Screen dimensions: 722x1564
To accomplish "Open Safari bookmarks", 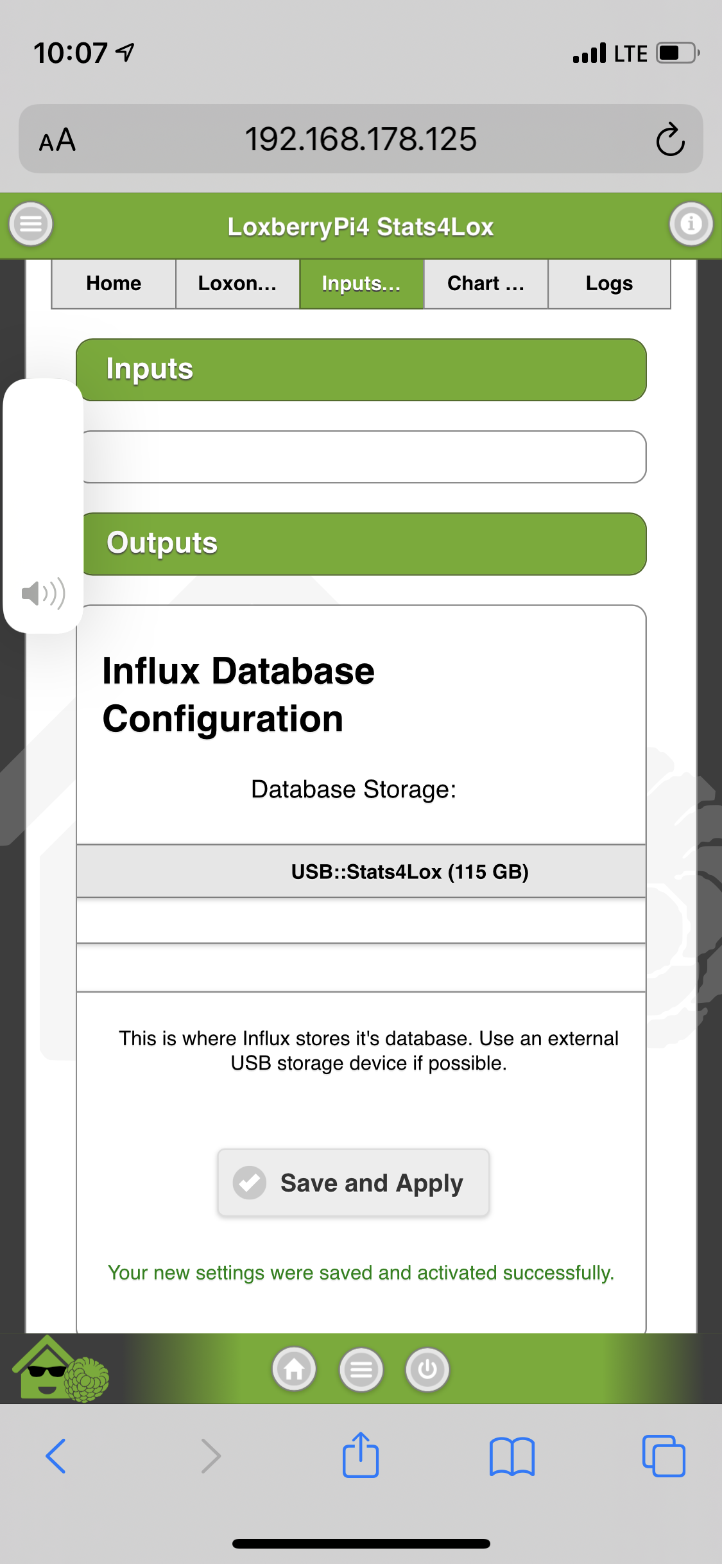I will tap(511, 1455).
